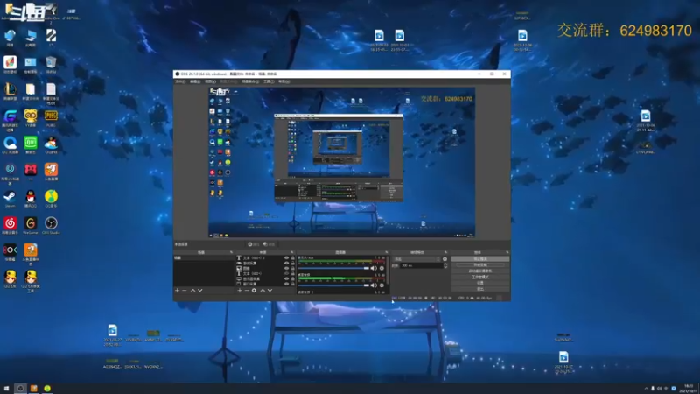
Task: Select the Steam desktop icon
Action: click(x=10, y=198)
